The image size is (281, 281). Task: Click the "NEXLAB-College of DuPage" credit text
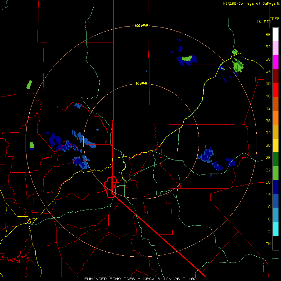(249, 3)
